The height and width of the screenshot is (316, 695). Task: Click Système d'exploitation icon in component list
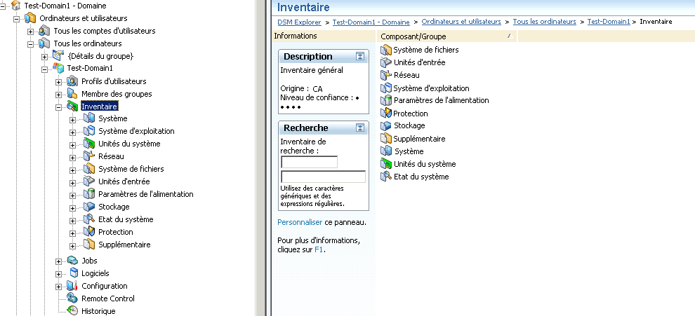(386, 88)
